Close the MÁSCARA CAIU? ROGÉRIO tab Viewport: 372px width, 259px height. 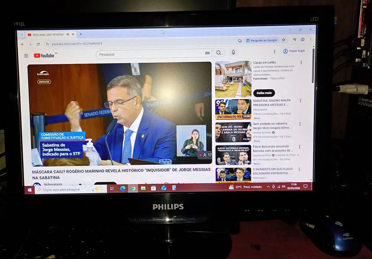tap(73, 34)
